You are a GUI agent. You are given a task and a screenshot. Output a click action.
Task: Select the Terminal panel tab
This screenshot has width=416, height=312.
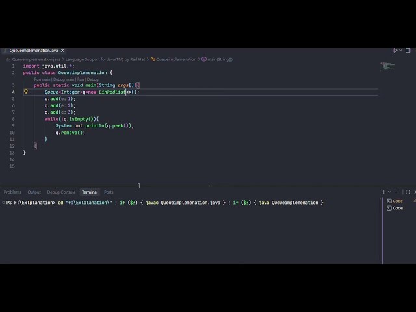click(x=90, y=192)
